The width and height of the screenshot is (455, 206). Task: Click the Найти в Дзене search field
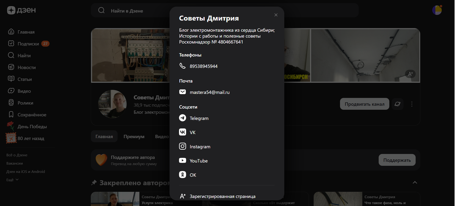coord(225,11)
